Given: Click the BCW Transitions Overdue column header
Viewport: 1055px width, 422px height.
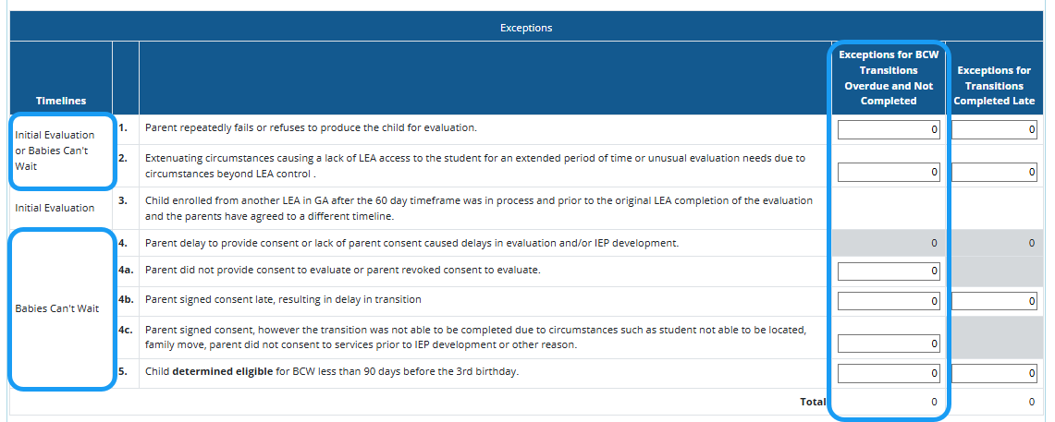Looking at the screenshot, I should click(x=888, y=78).
